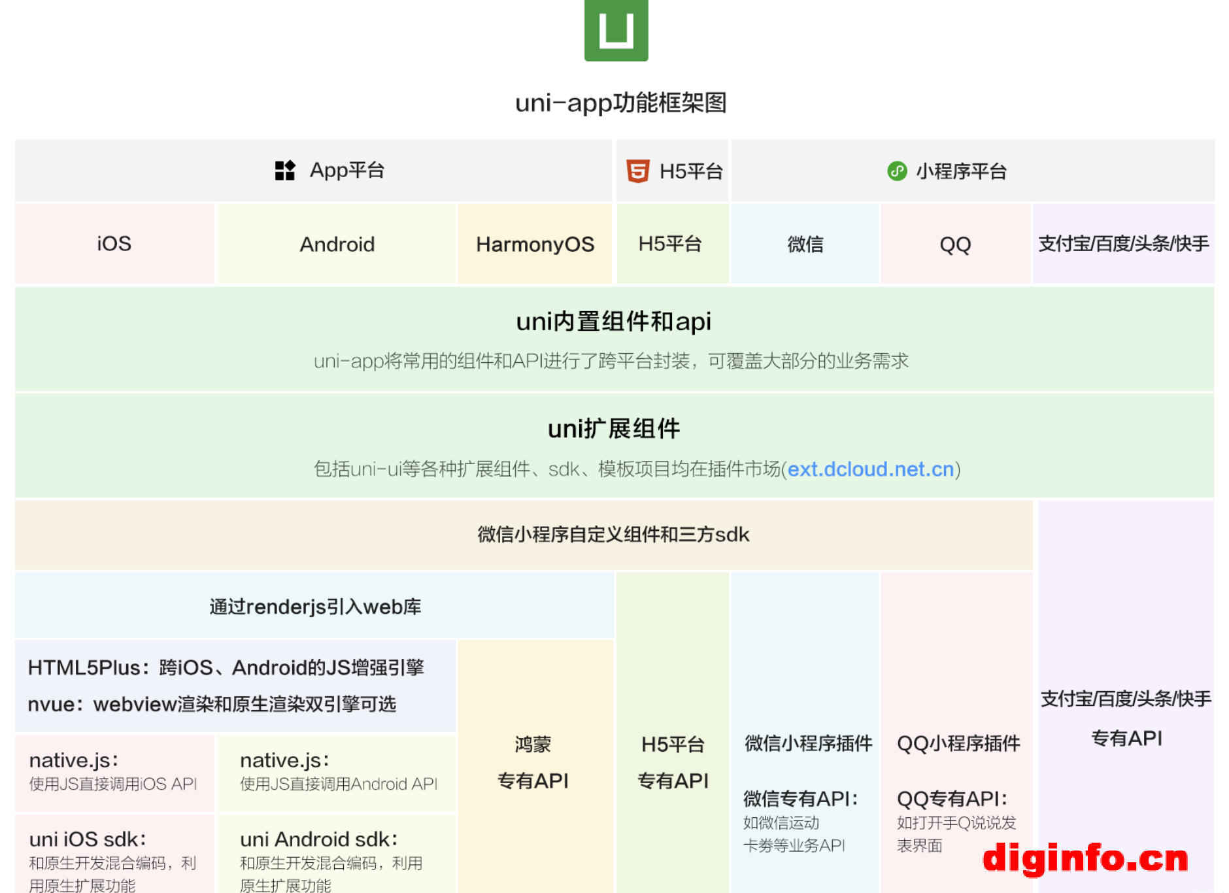This screenshot has height=893, width=1229.
Task: Select the H5平台 header label next to HTML5 icon
Action: tap(691, 171)
